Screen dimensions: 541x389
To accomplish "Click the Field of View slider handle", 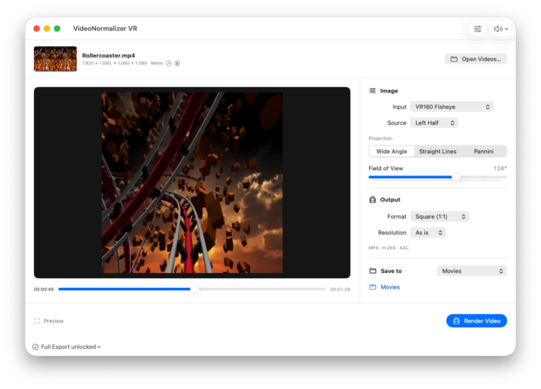I will point(456,177).
